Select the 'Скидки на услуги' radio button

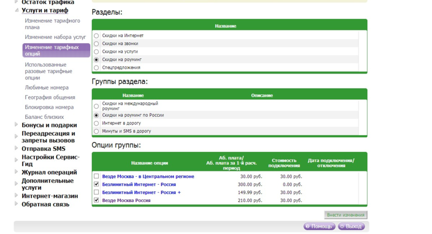tap(96, 52)
